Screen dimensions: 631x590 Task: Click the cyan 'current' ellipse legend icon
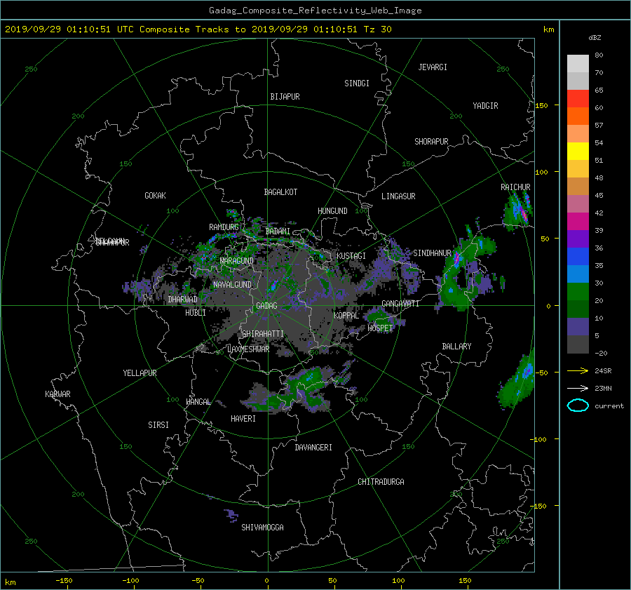pyautogui.click(x=578, y=405)
